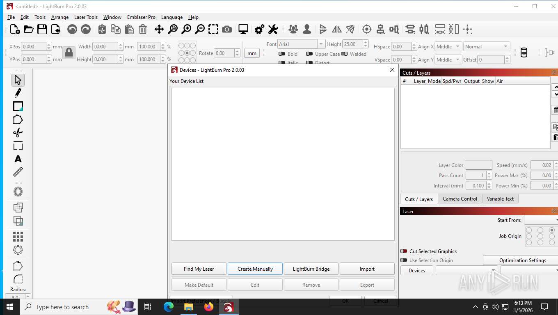Switch to Variable Text tab
The height and width of the screenshot is (315, 558).
[x=500, y=199]
